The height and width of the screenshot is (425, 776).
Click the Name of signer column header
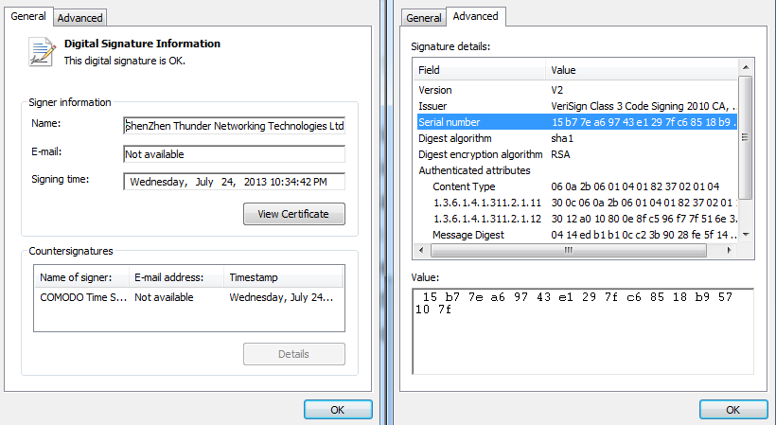click(81, 277)
